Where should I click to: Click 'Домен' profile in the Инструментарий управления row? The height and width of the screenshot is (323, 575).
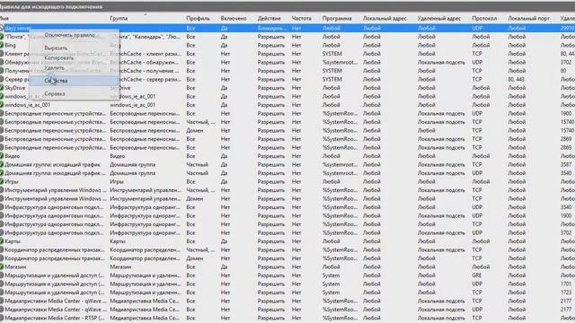(195, 198)
